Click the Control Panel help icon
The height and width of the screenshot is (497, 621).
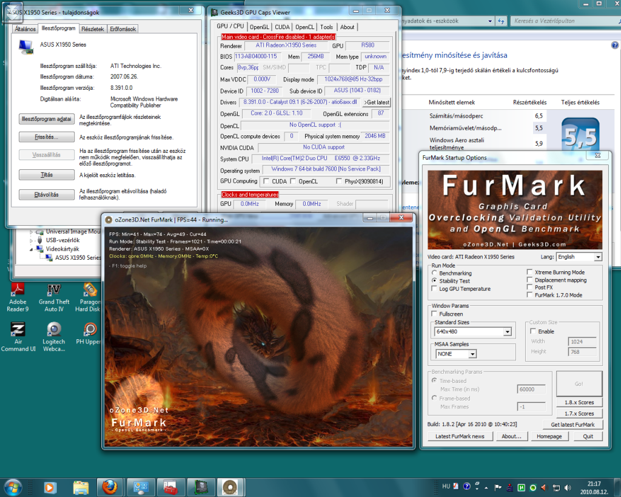pyautogui.click(x=615, y=45)
